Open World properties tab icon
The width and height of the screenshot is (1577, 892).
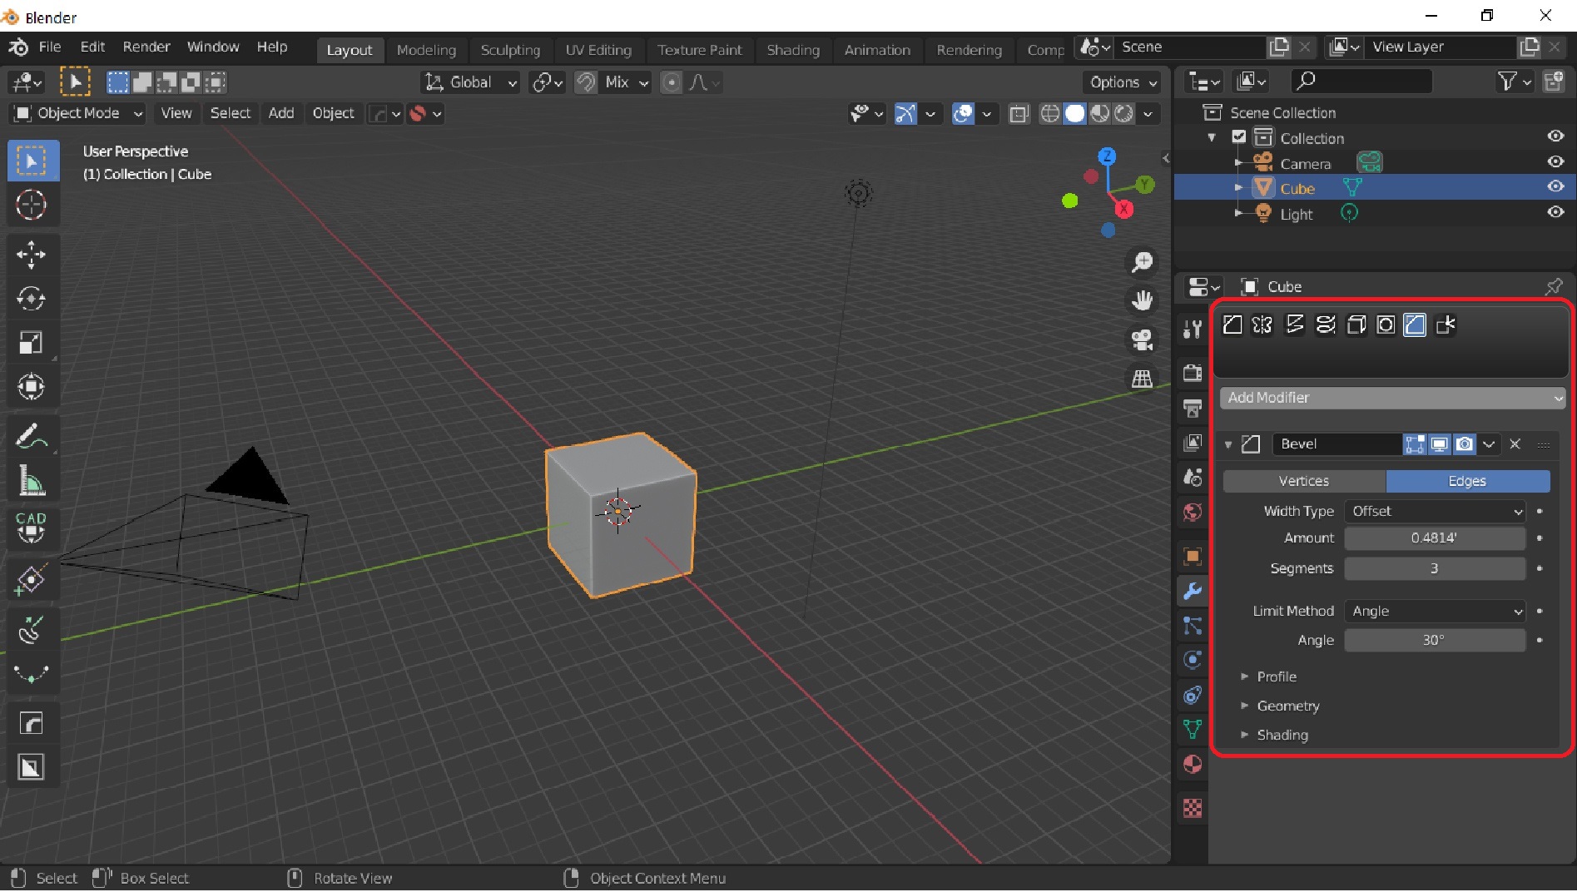pyautogui.click(x=1193, y=513)
